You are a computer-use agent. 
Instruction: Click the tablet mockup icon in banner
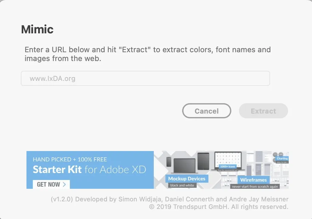point(203,161)
